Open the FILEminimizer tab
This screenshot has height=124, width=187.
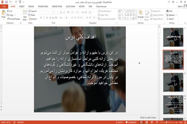click(x=101, y=7)
